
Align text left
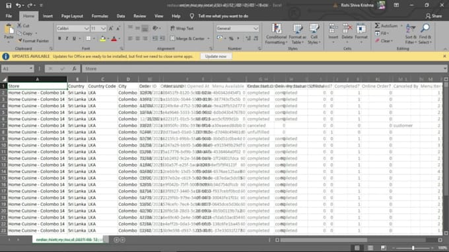tap(130, 39)
